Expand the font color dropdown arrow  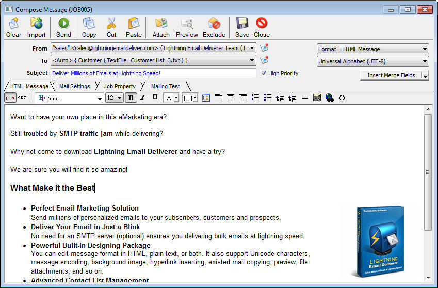[x=176, y=98]
